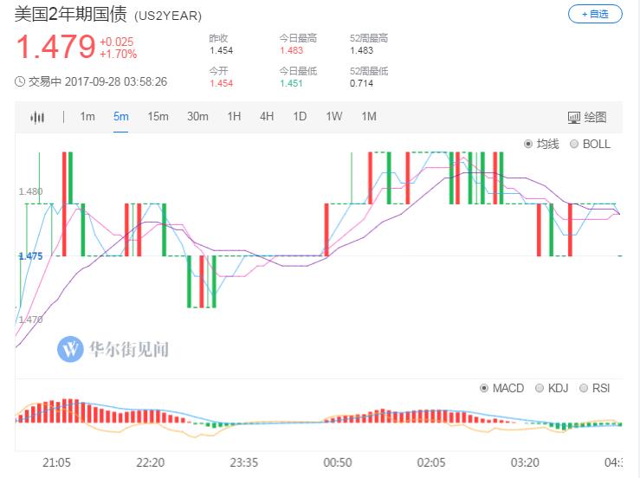Screen dimensions: 640x478
Task: Click the 今日最高 value 1.483
Action: (292, 50)
